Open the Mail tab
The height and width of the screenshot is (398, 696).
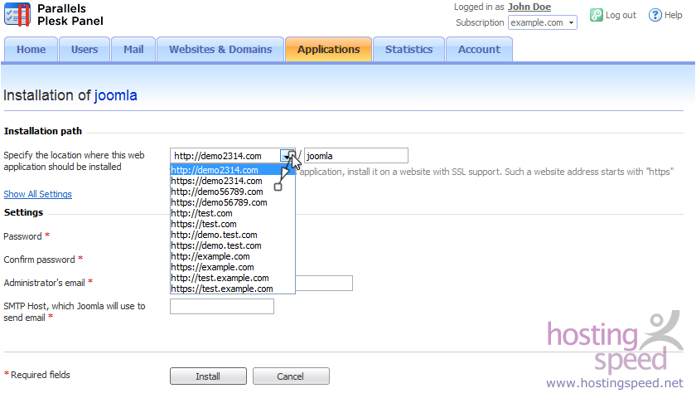(133, 49)
